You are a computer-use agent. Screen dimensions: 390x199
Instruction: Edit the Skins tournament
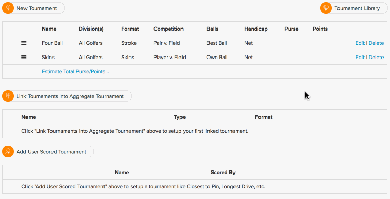click(360, 57)
